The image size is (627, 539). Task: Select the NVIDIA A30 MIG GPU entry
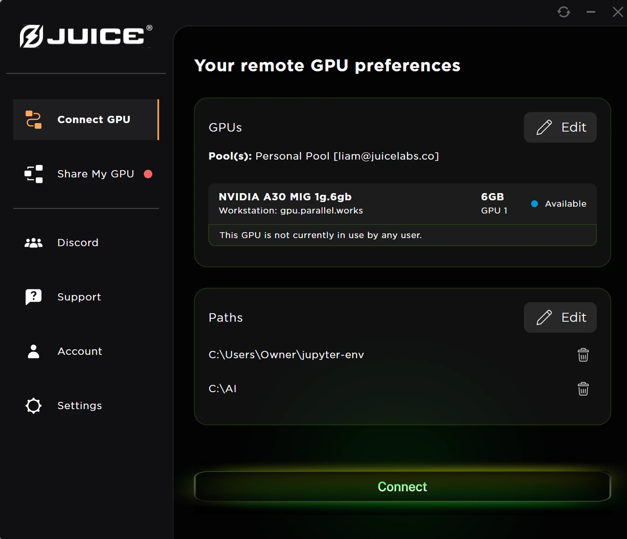click(x=349, y=203)
